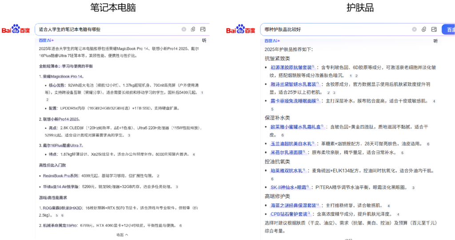455x240 pixels.
Task: Clear the skincare search query text
Action: (414, 30)
